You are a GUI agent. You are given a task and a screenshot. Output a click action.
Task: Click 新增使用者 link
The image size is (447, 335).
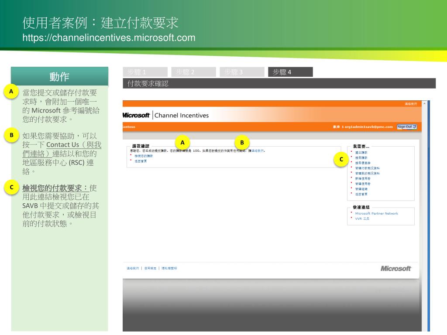363,178
